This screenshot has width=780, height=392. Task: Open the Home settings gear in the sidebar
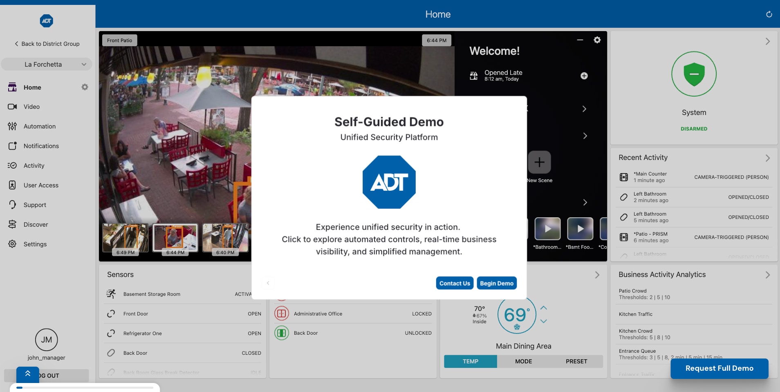85,87
